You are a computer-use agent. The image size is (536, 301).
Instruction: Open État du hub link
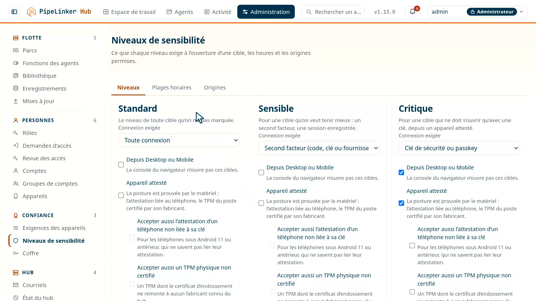(38, 298)
